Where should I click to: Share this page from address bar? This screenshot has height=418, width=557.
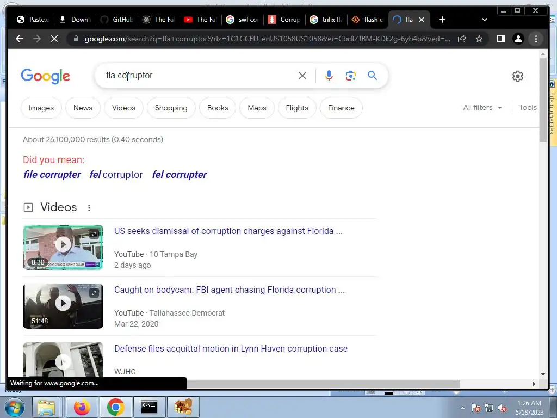click(462, 39)
